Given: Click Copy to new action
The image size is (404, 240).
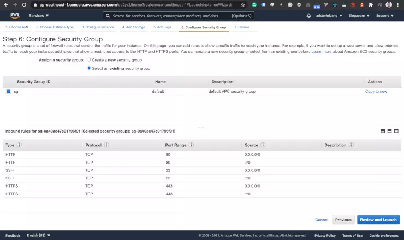Looking at the screenshot, I should 376,92.
